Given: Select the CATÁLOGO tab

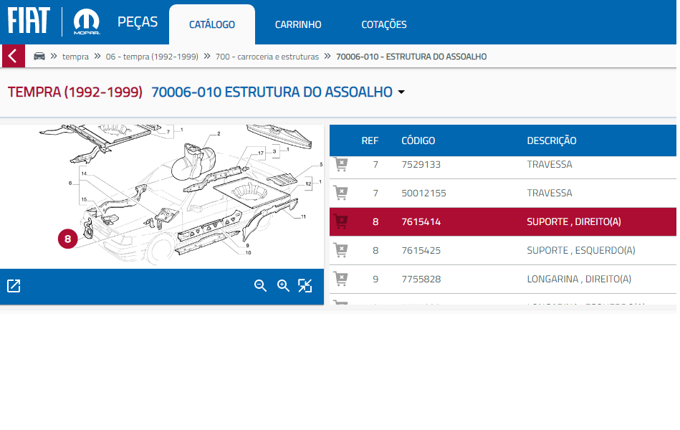Looking at the screenshot, I should (x=212, y=24).
